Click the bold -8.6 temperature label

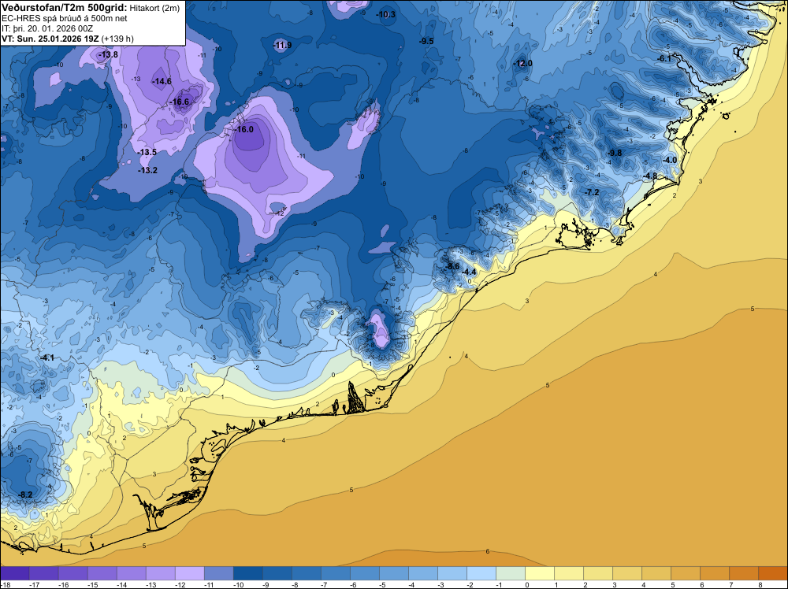pyautogui.click(x=453, y=266)
